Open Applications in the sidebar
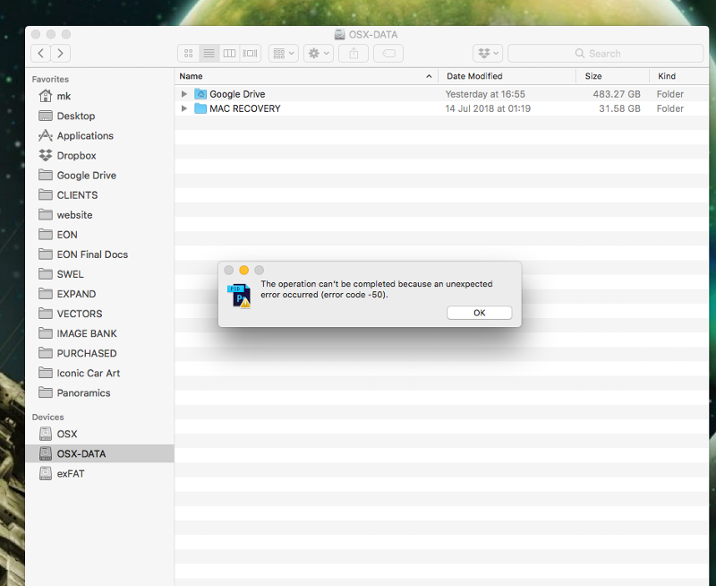The height and width of the screenshot is (586, 716). click(99, 136)
